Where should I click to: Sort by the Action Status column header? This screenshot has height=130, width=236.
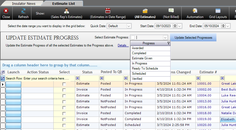point(38,72)
